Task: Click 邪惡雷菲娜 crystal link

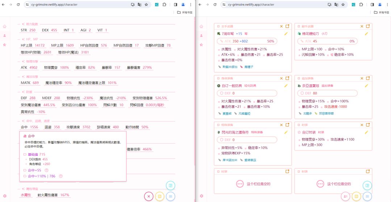Action: pos(324,113)
